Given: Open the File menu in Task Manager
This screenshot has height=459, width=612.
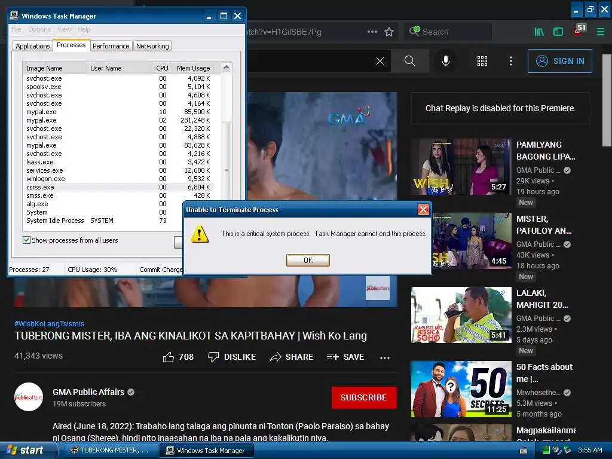Looking at the screenshot, I should [x=16, y=29].
